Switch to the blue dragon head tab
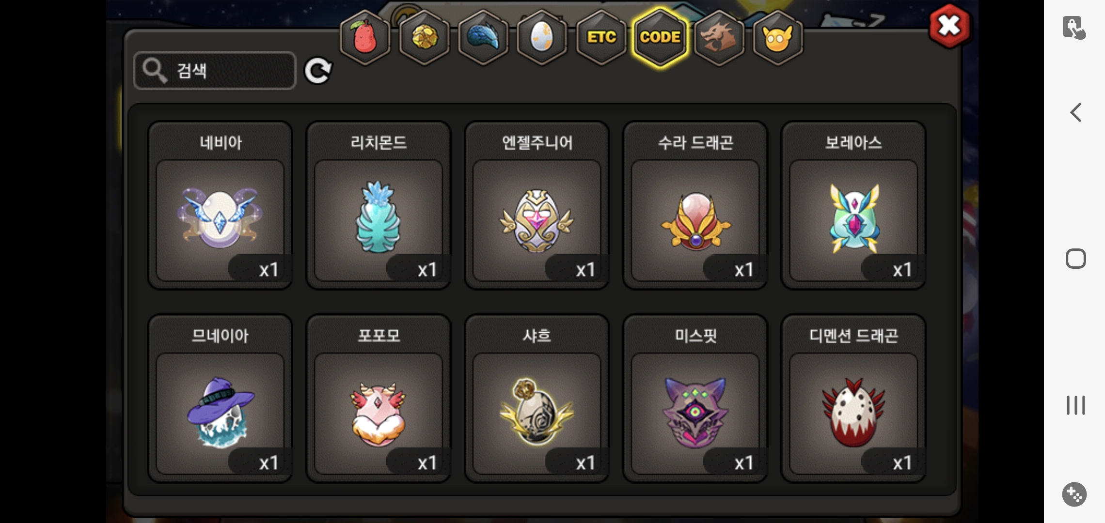The width and height of the screenshot is (1105, 523). point(483,38)
